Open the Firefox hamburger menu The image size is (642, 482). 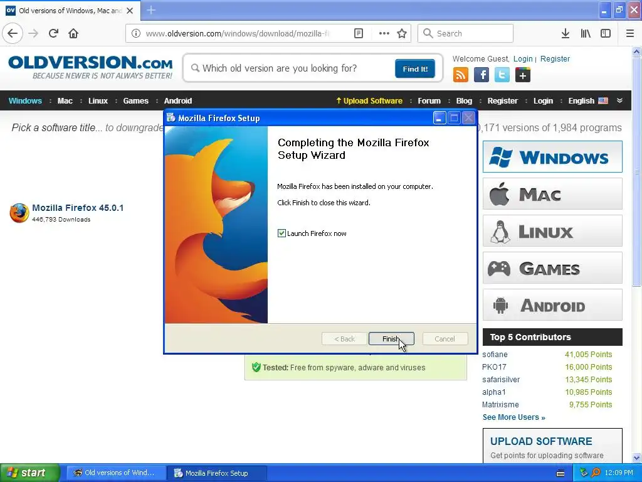(x=630, y=33)
